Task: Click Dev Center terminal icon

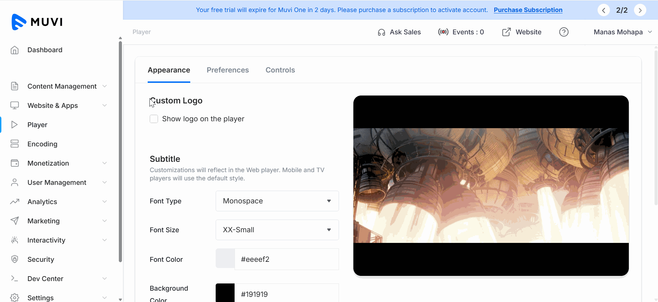Action: 14,279
